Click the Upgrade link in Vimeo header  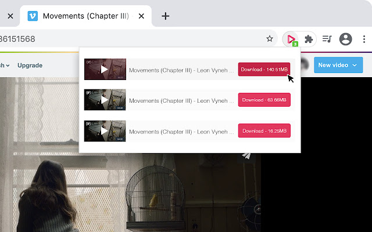coord(30,66)
